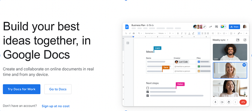Select center align in toolbar
The image size is (252, 111).
[x=202, y=33]
